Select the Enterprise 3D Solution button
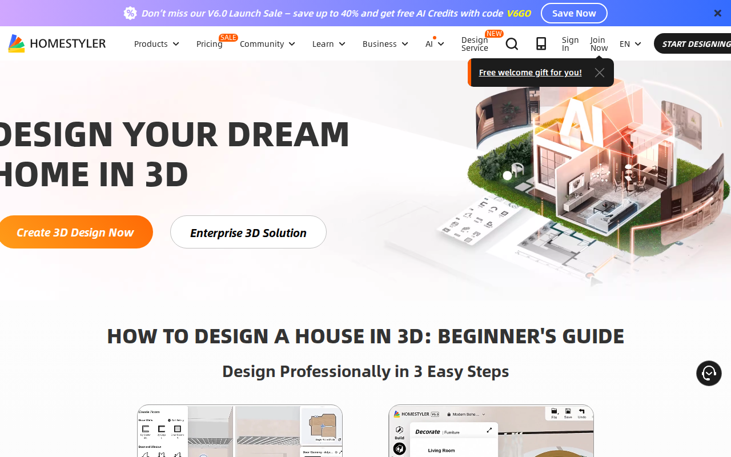This screenshot has width=731, height=457. 248,232
